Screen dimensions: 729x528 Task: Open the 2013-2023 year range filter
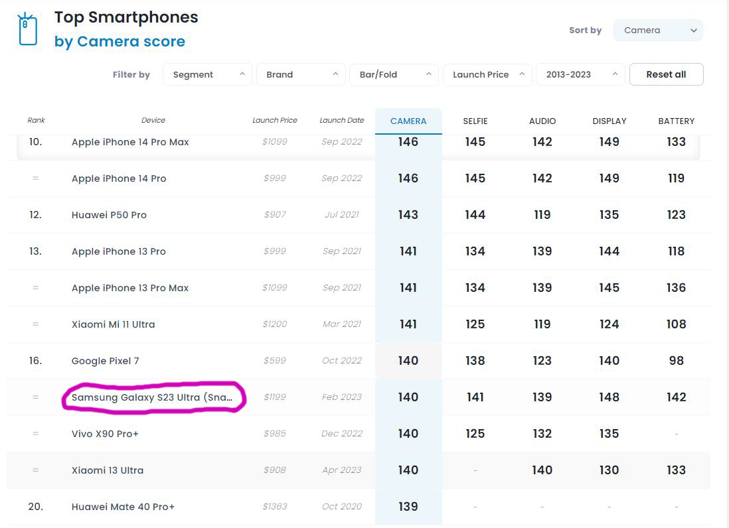point(580,74)
